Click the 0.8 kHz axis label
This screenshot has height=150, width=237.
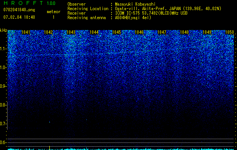coord(3,105)
